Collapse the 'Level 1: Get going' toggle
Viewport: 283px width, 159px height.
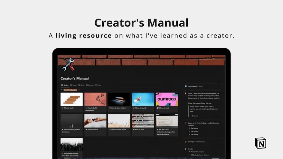pos(61,90)
